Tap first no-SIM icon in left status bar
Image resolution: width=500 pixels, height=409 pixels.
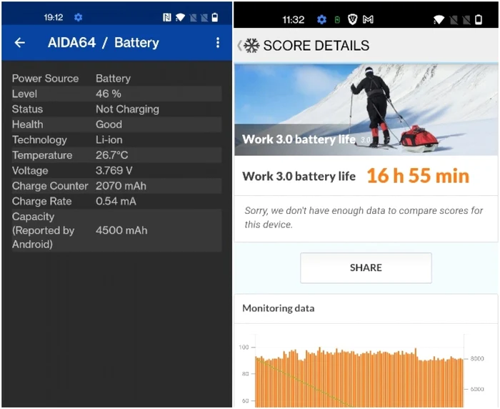click(193, 18)
